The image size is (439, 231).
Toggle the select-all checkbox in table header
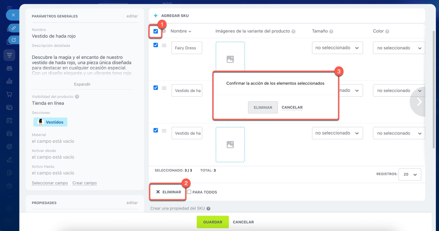[156, 31]
